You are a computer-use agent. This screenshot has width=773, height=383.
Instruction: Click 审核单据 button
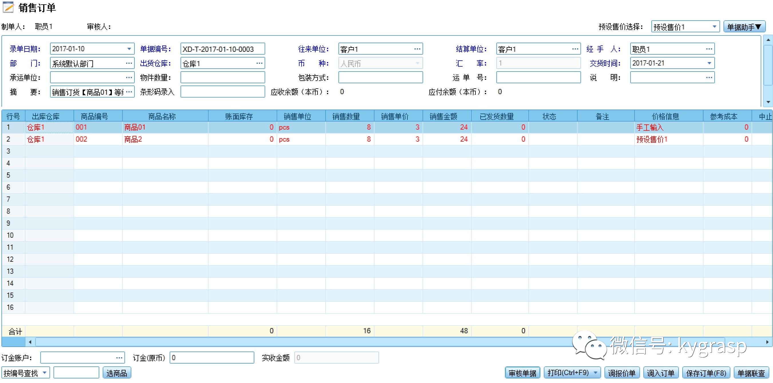tap(522, 373)
